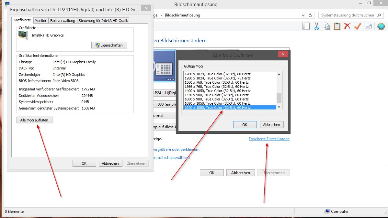The image size is (388, 218).
Task: Click Abbrechen in Alle Modi auflisten dialog
Action: pyautogui.click(x=272, y=125)
